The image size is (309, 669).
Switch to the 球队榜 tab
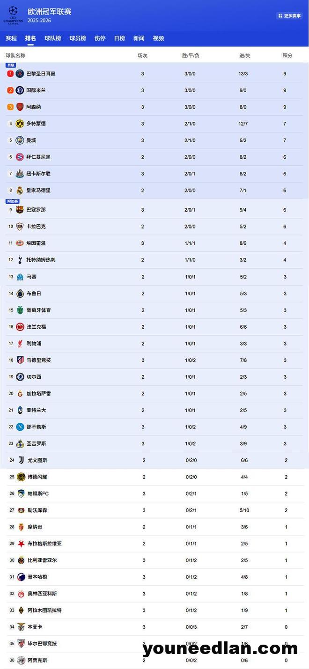tap(53, 38)
